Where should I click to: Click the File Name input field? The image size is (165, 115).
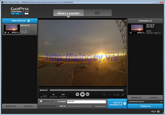pyautogui.click(x=86, y=102)
